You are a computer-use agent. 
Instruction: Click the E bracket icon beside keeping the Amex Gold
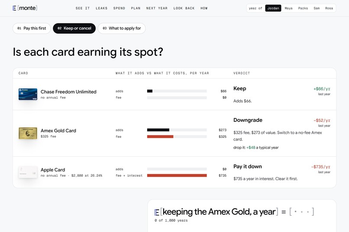click(x=157, y=213)
